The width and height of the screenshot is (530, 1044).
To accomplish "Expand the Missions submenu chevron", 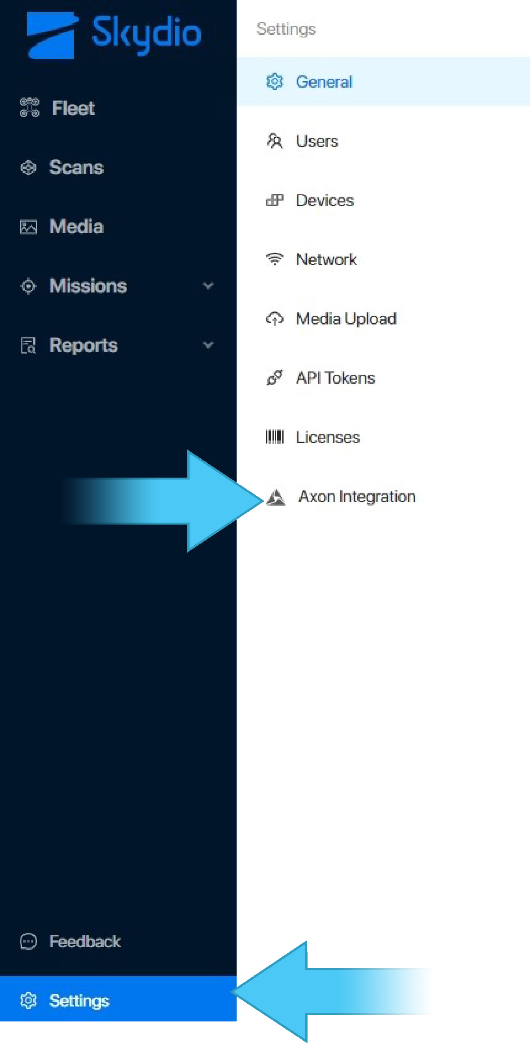I will pyautogui.click(x=208, y=286).
